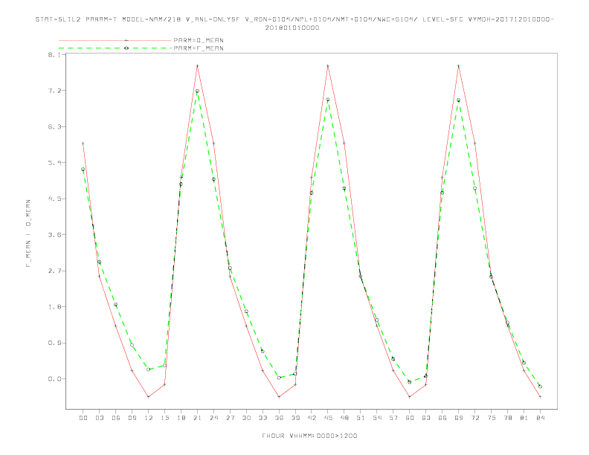Click x-axis forecast hour label 72

click(475, 418)
